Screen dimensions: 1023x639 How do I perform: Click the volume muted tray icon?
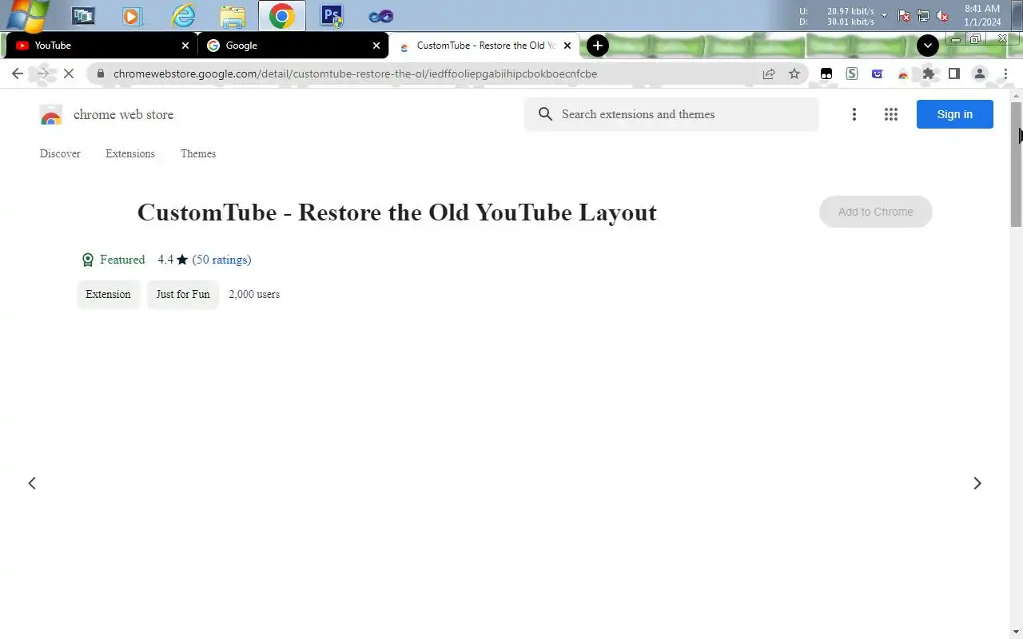(941, 15)
